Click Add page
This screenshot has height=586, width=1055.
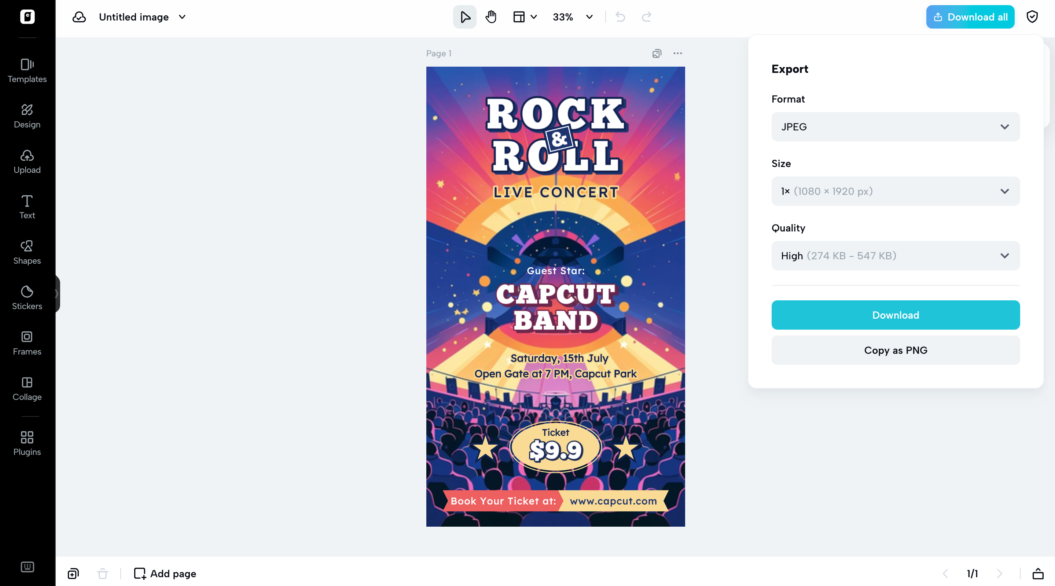click(x=165, y=573)
